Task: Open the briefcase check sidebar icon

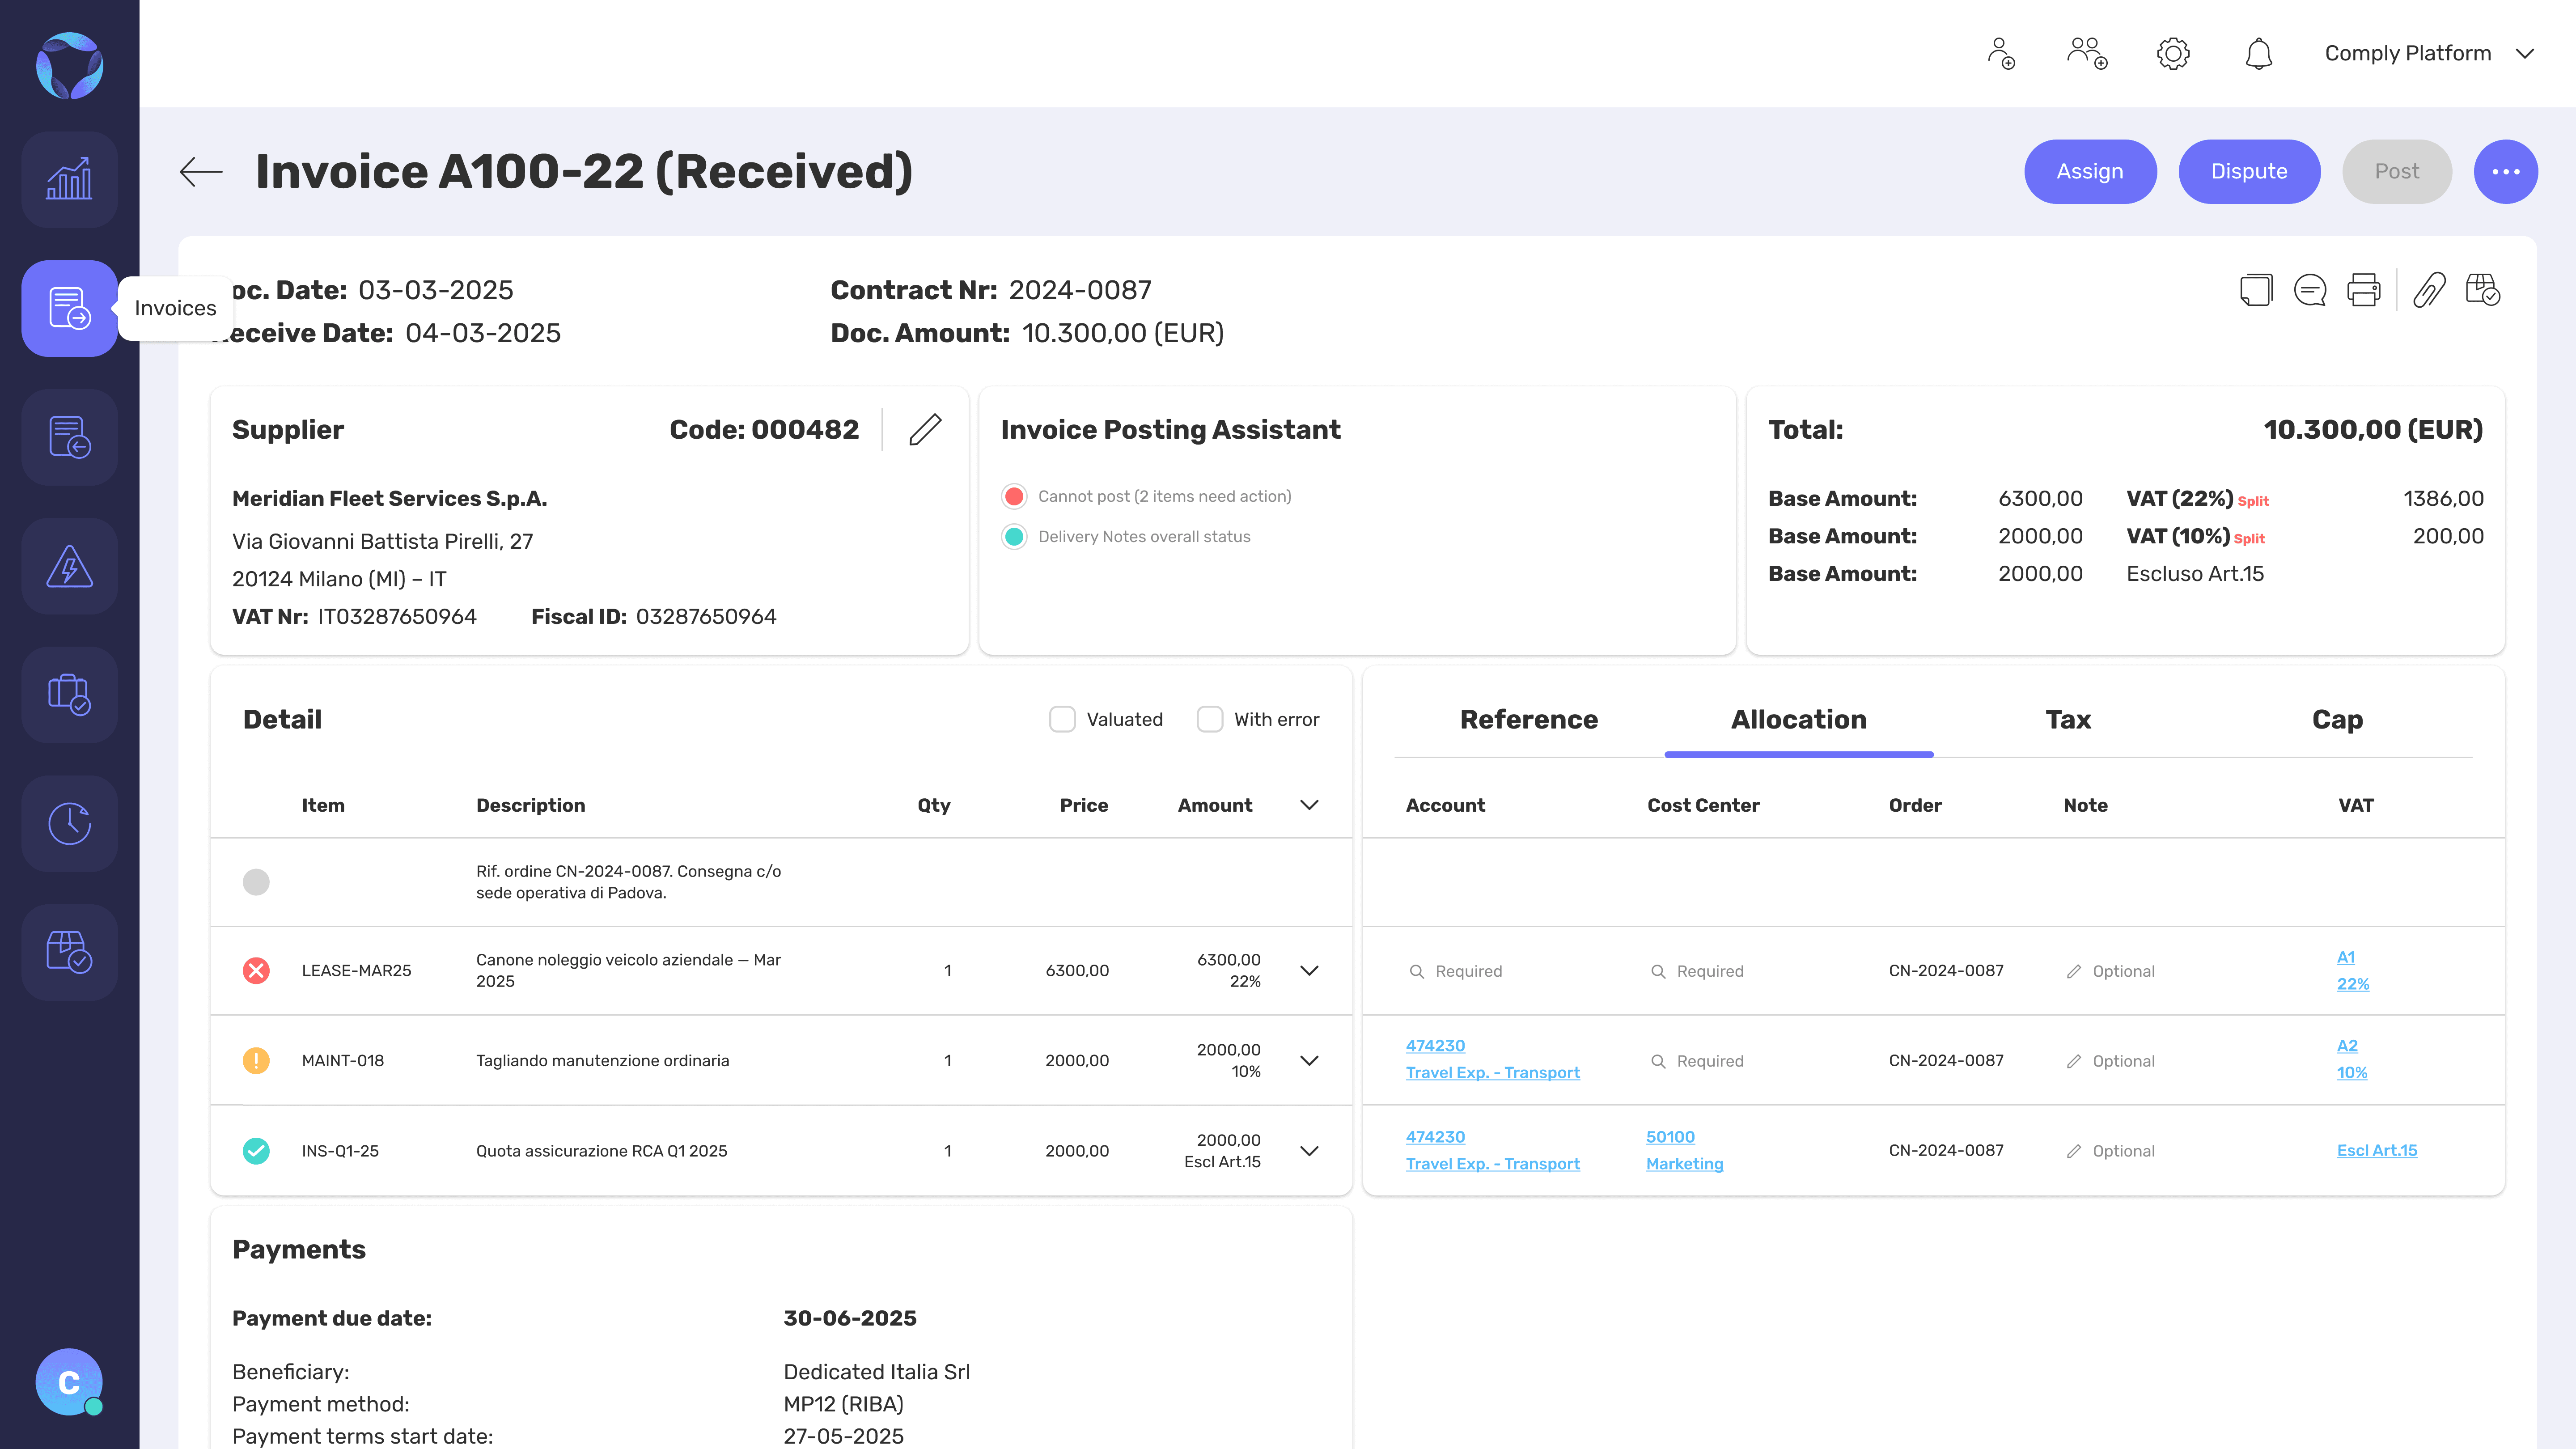Action: click(69, 694)
